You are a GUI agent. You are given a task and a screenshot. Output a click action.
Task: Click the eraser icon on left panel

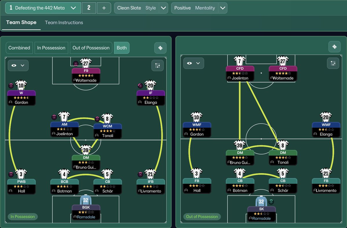[160, 48]
